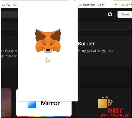Click the 'styled DAO in minutes' text

97,51
